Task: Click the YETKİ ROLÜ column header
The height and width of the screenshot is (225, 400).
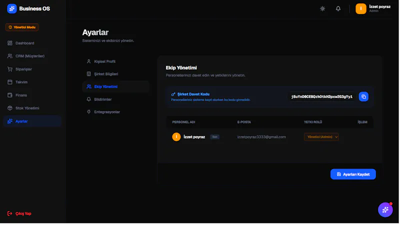Action: point(313,122)
